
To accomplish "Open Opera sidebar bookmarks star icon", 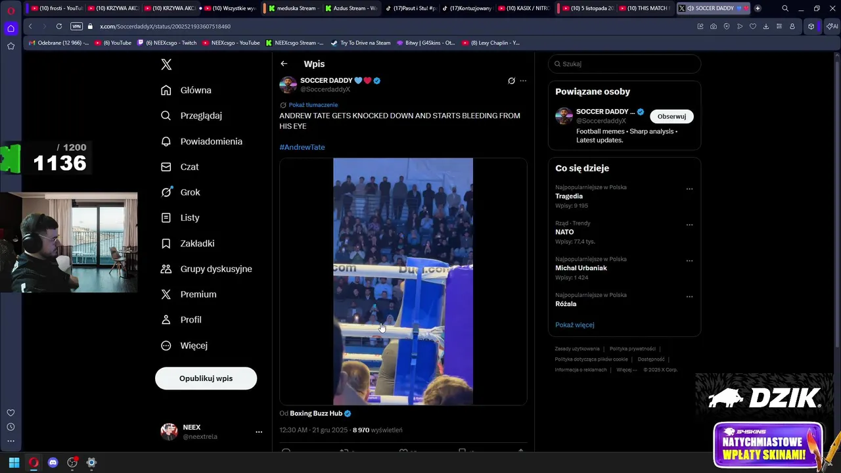I will (11, 46).
